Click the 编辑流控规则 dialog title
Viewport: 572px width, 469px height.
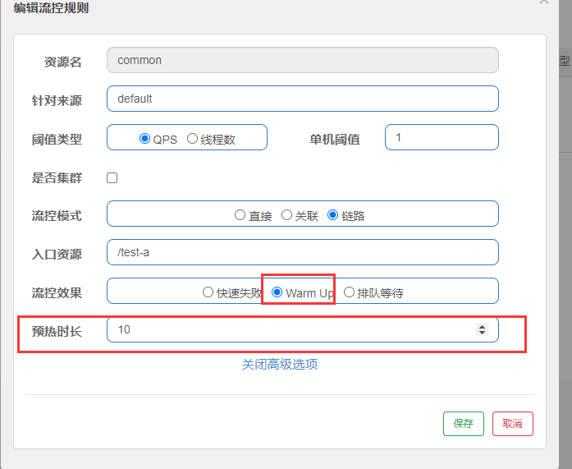tap(51, 7)
